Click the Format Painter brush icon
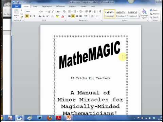 coord(21,17)
